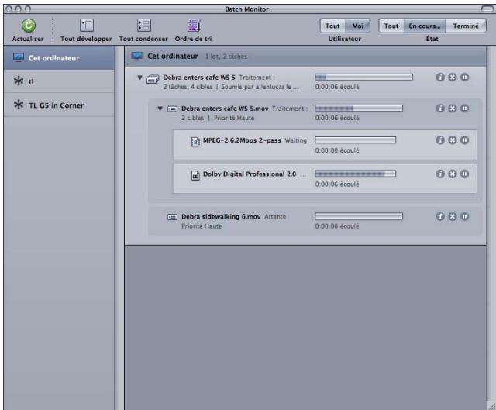Select Terminé state filter
Screen dimensions: 496x410
point(466,26)
